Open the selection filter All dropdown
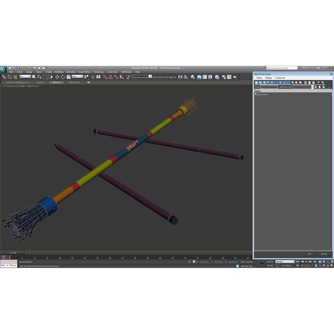 [25, 76]
